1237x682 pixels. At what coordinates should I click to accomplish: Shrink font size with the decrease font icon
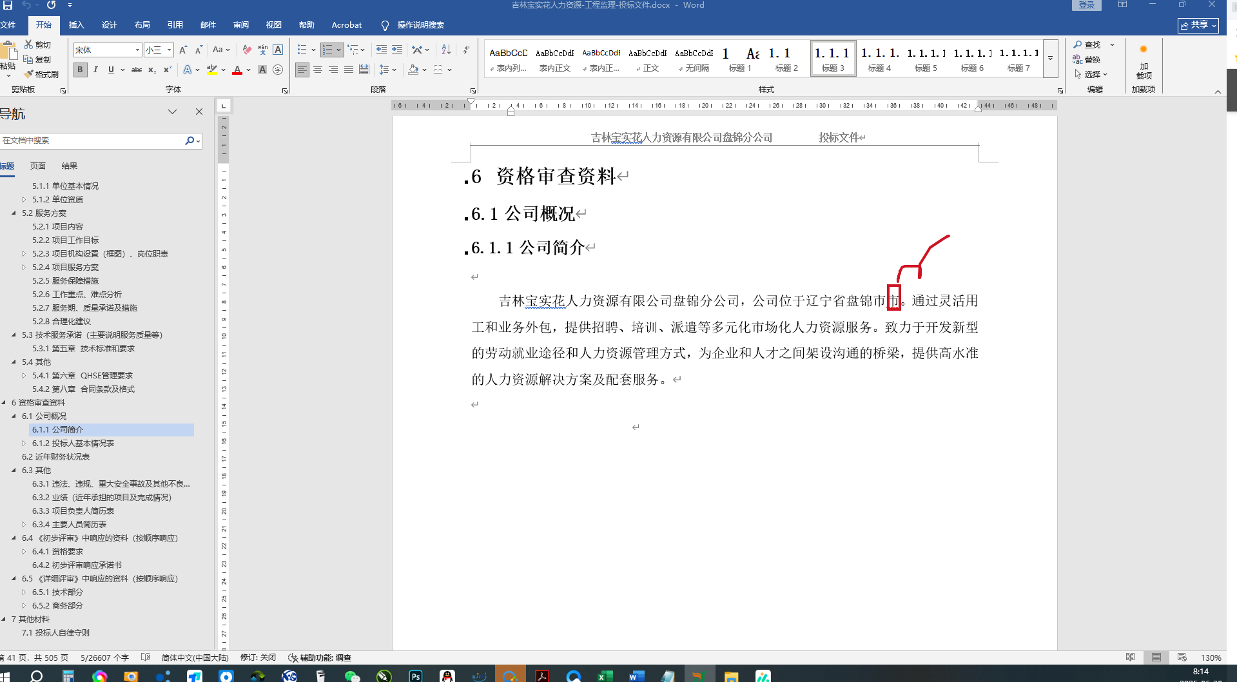199,50
